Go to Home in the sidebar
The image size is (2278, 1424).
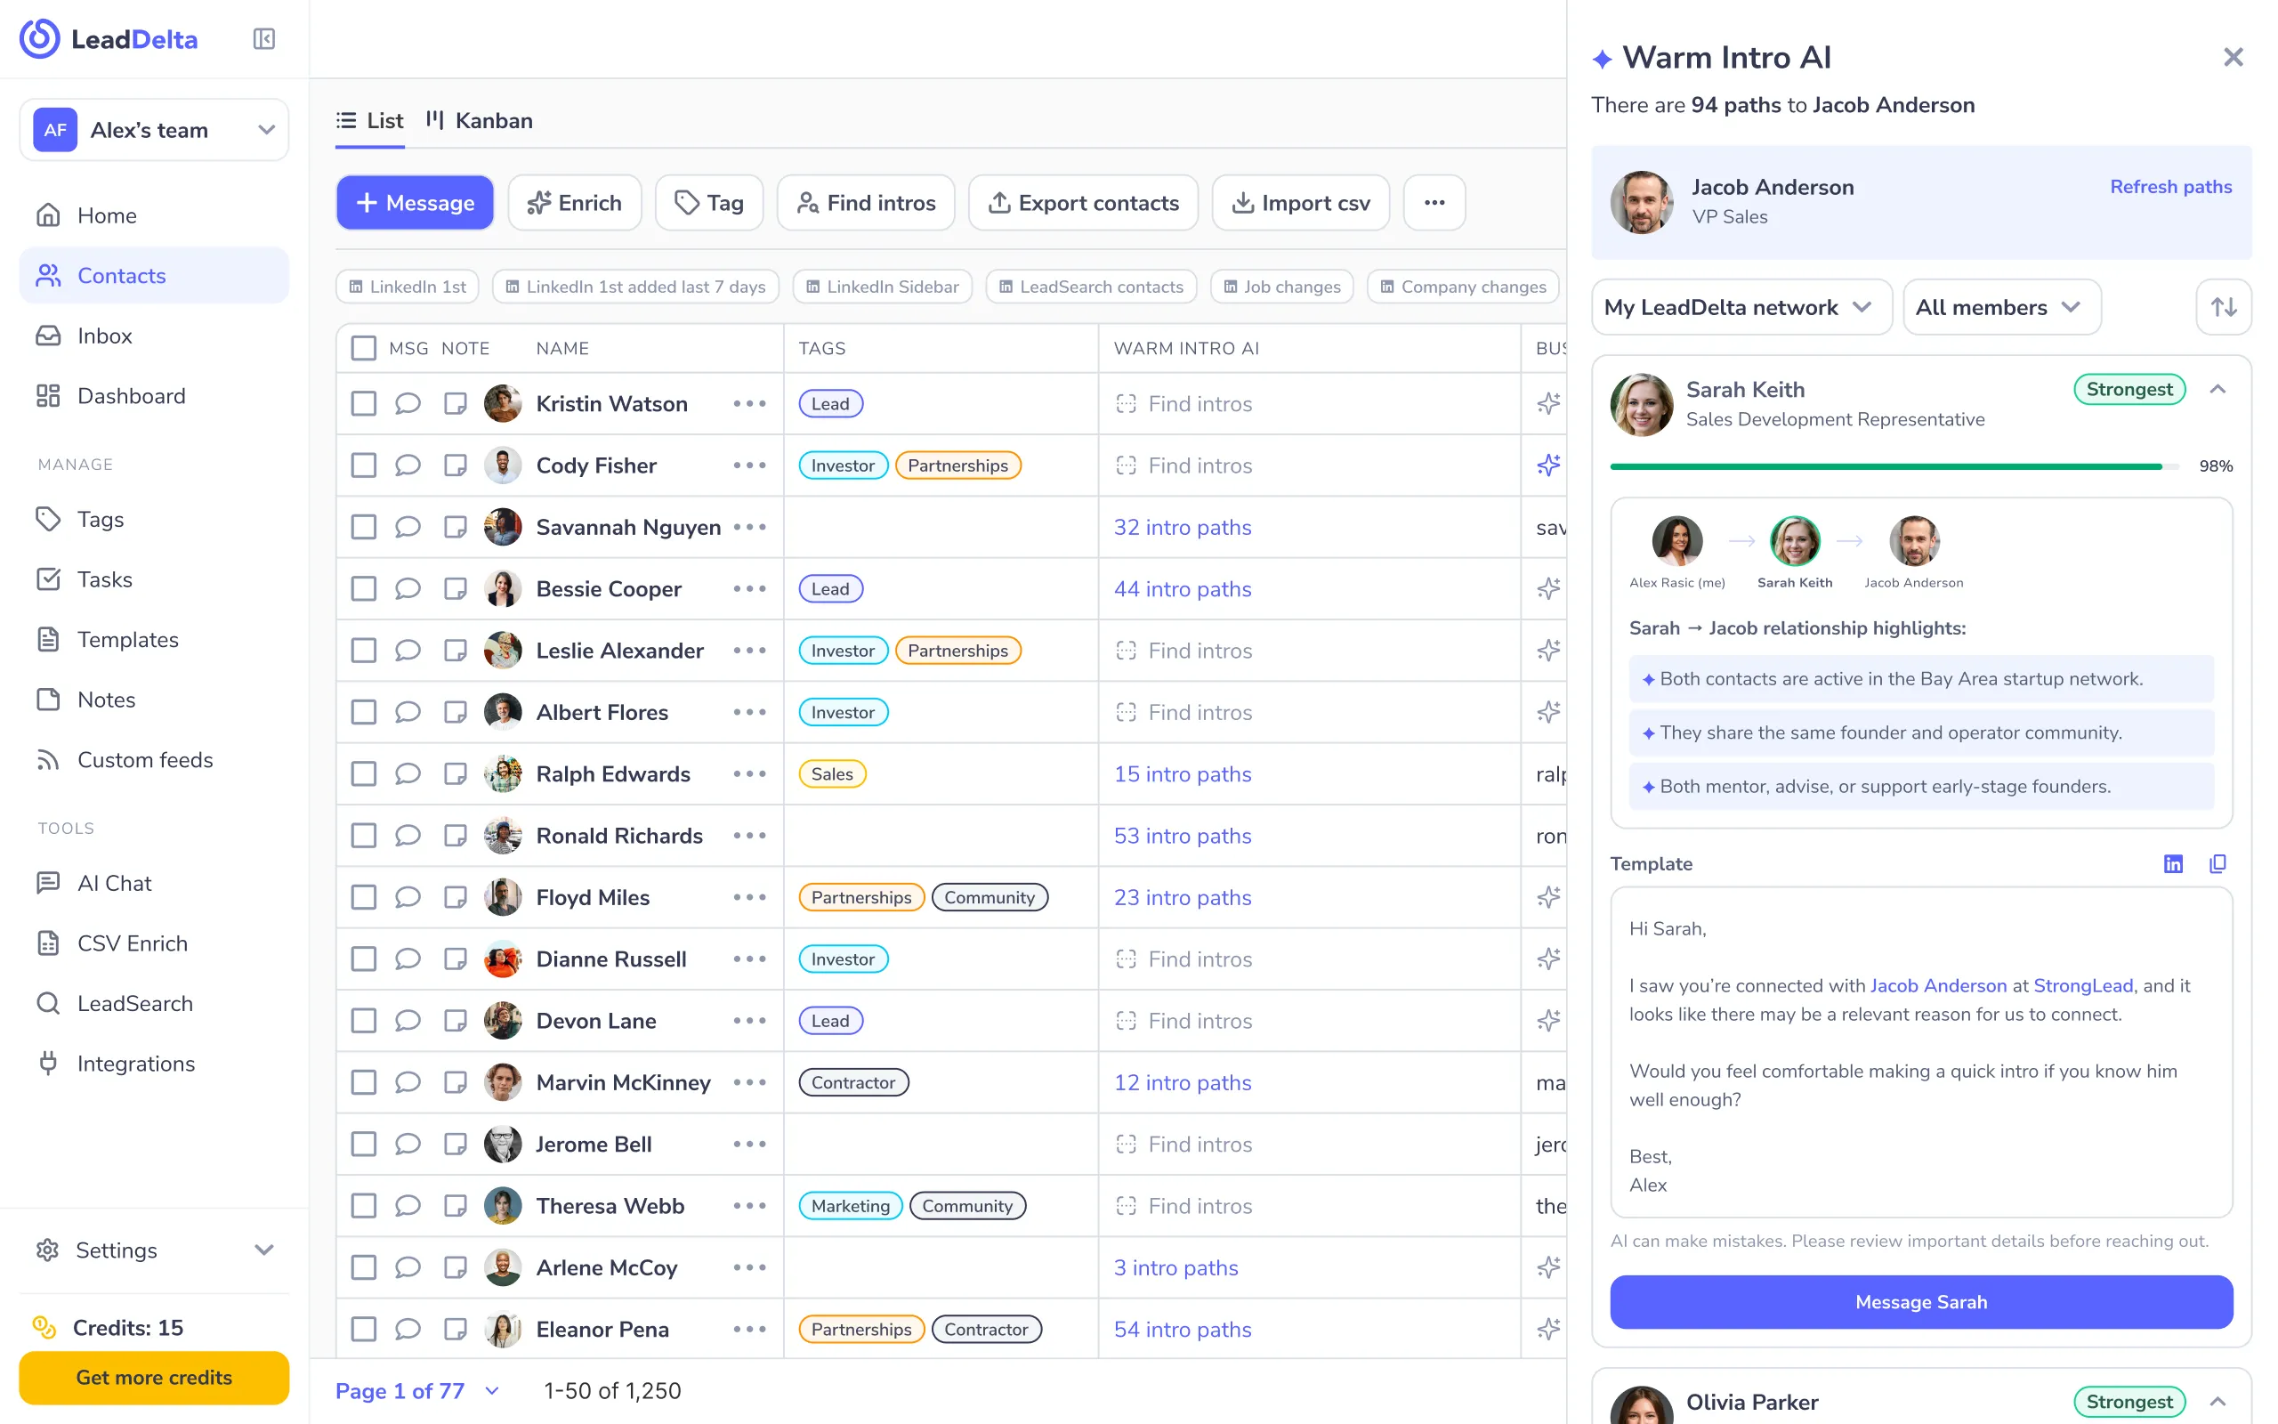click(x=154, y=215)
